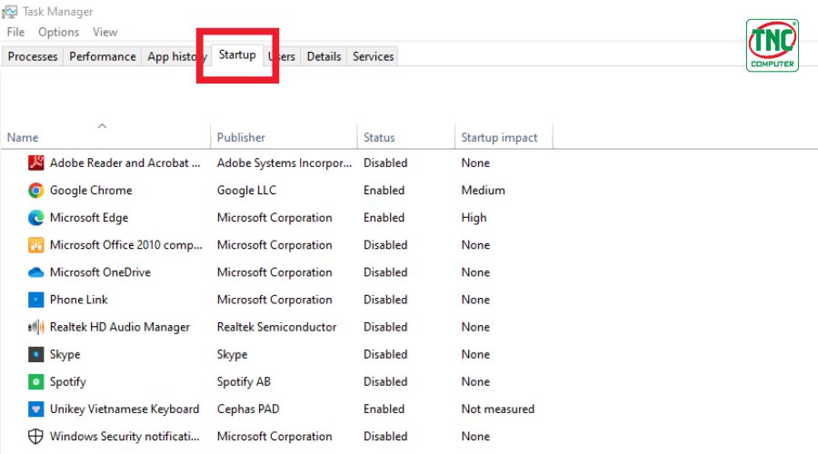Select the Adobe Reader and Acrobat entry
The image size is (818, 454).
click(125, 163)
